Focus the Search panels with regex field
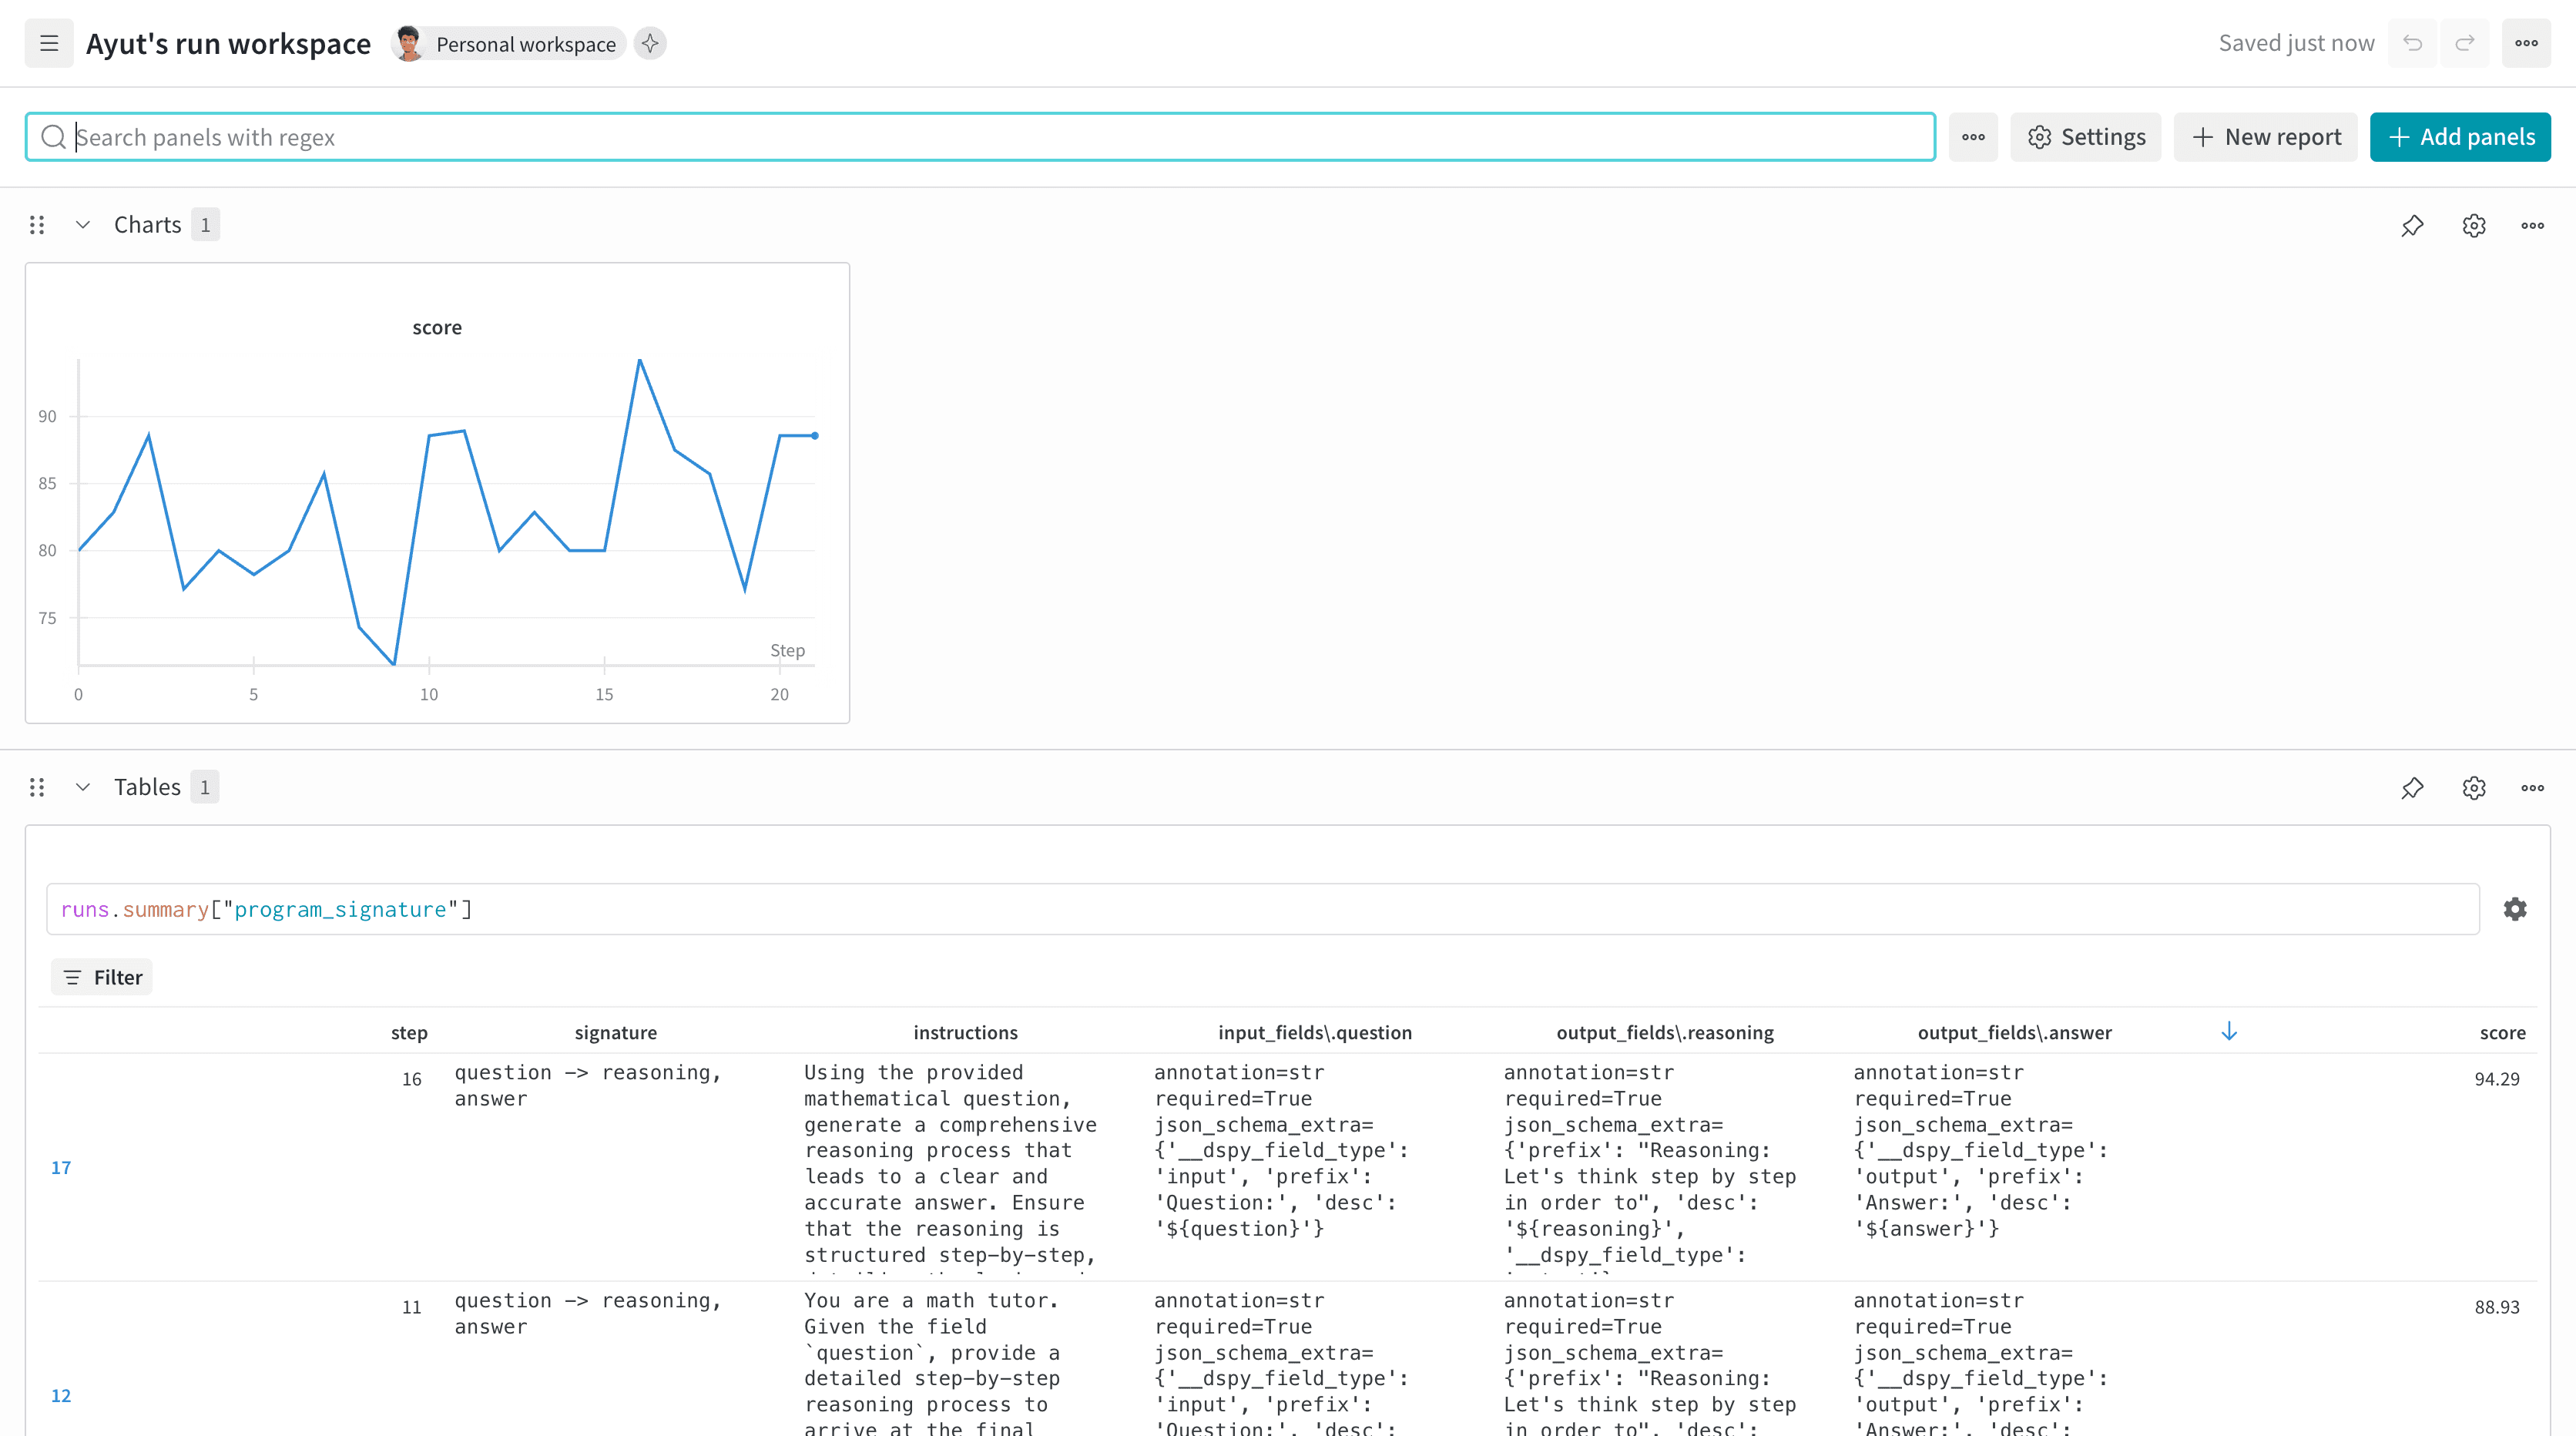This screenshot has height=1436, width=2576. (x=980, y=137)
